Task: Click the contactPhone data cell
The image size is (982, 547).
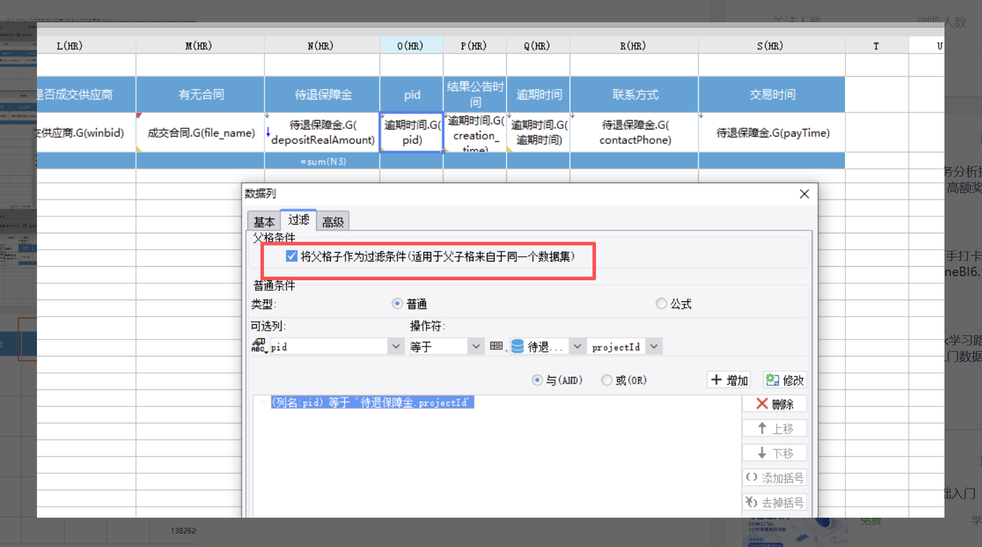Action: [634, 132]
